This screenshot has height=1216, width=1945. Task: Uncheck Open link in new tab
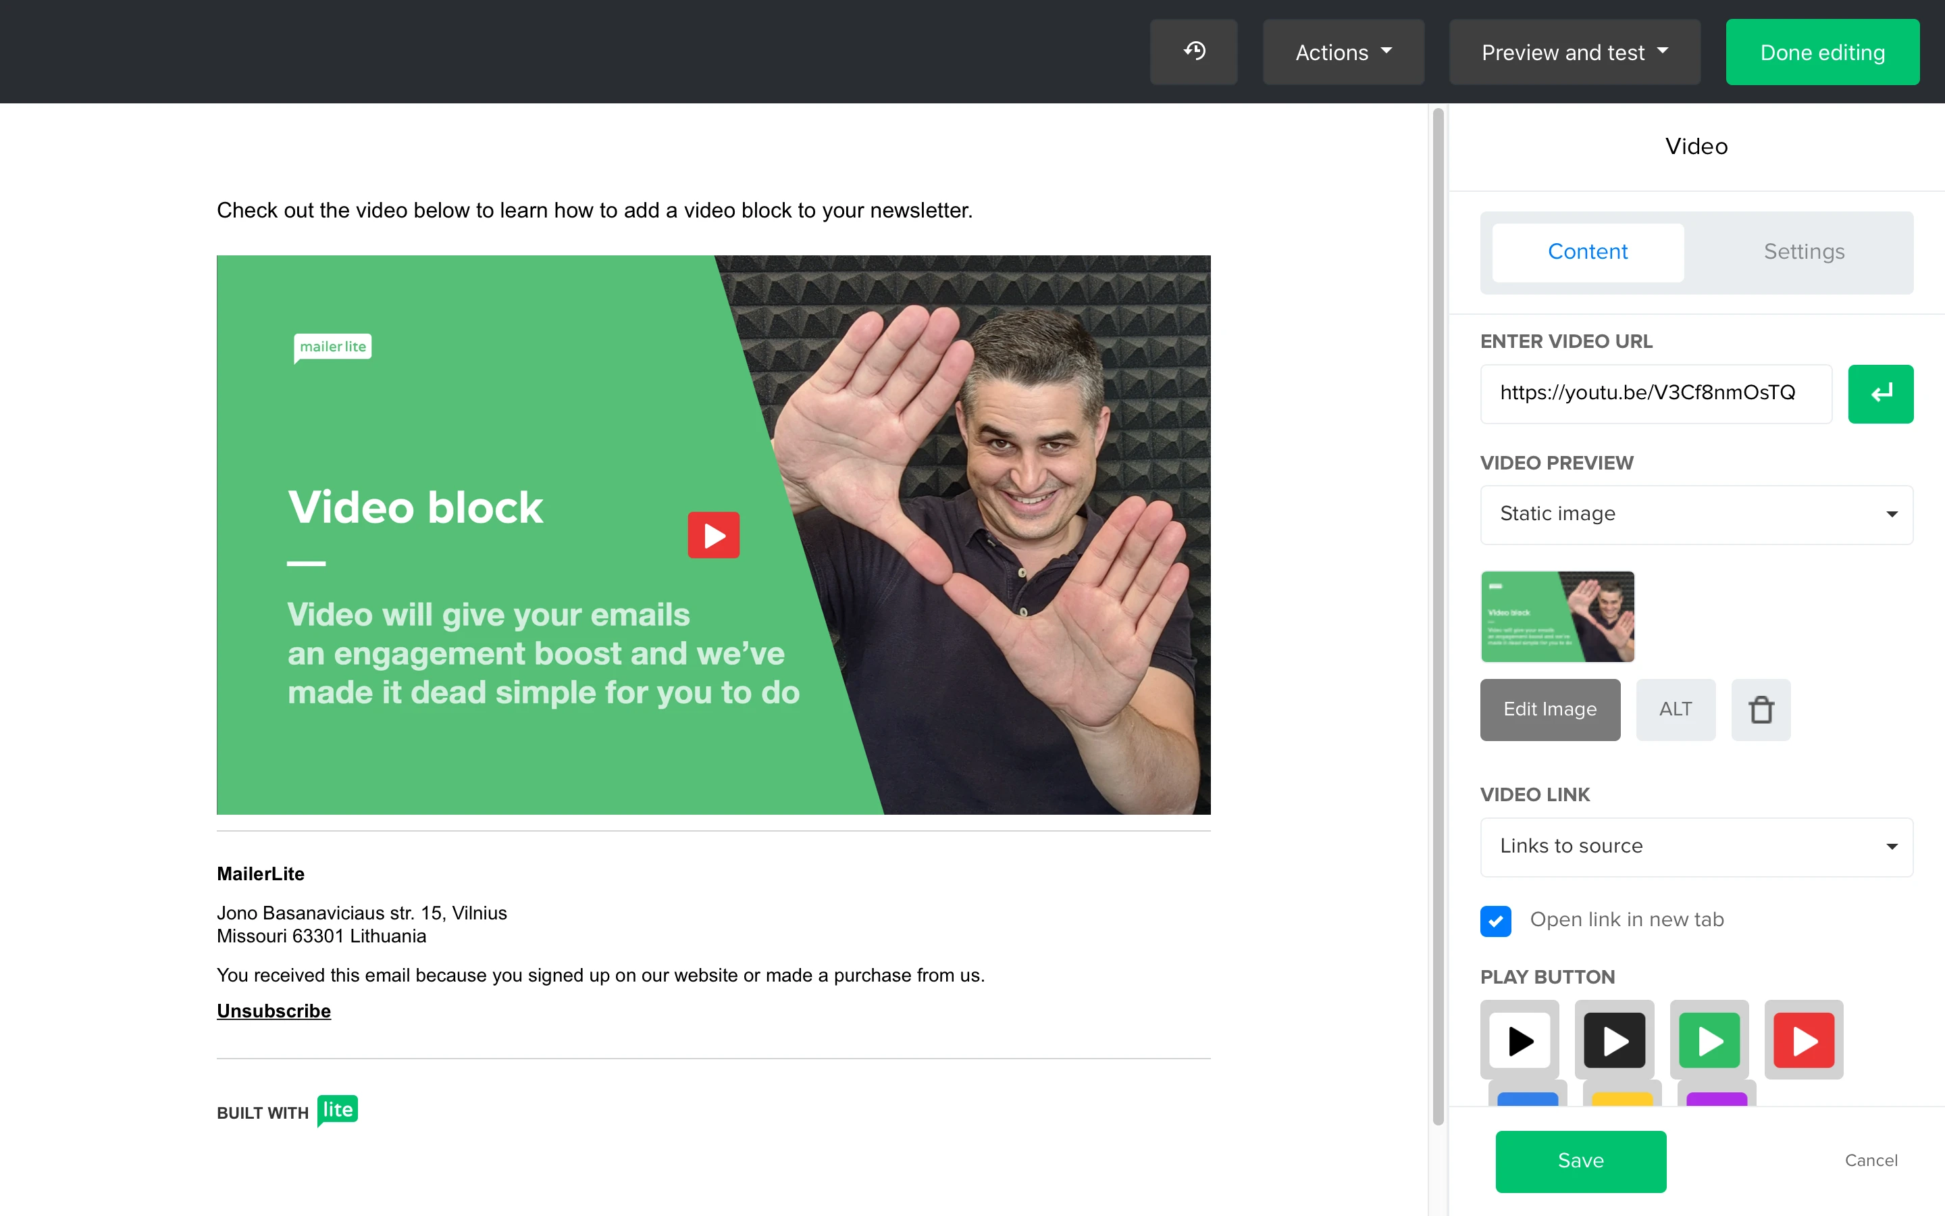tap(1496, 921)
